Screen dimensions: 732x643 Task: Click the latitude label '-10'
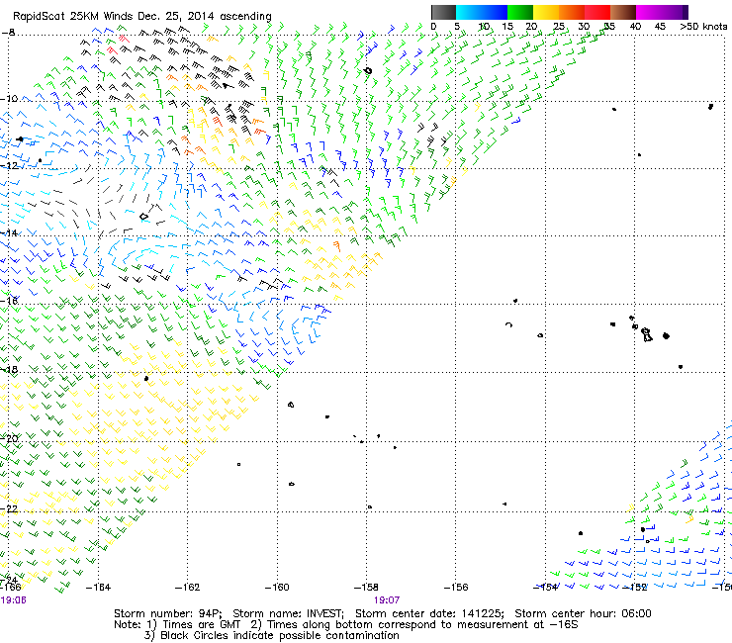9,99
